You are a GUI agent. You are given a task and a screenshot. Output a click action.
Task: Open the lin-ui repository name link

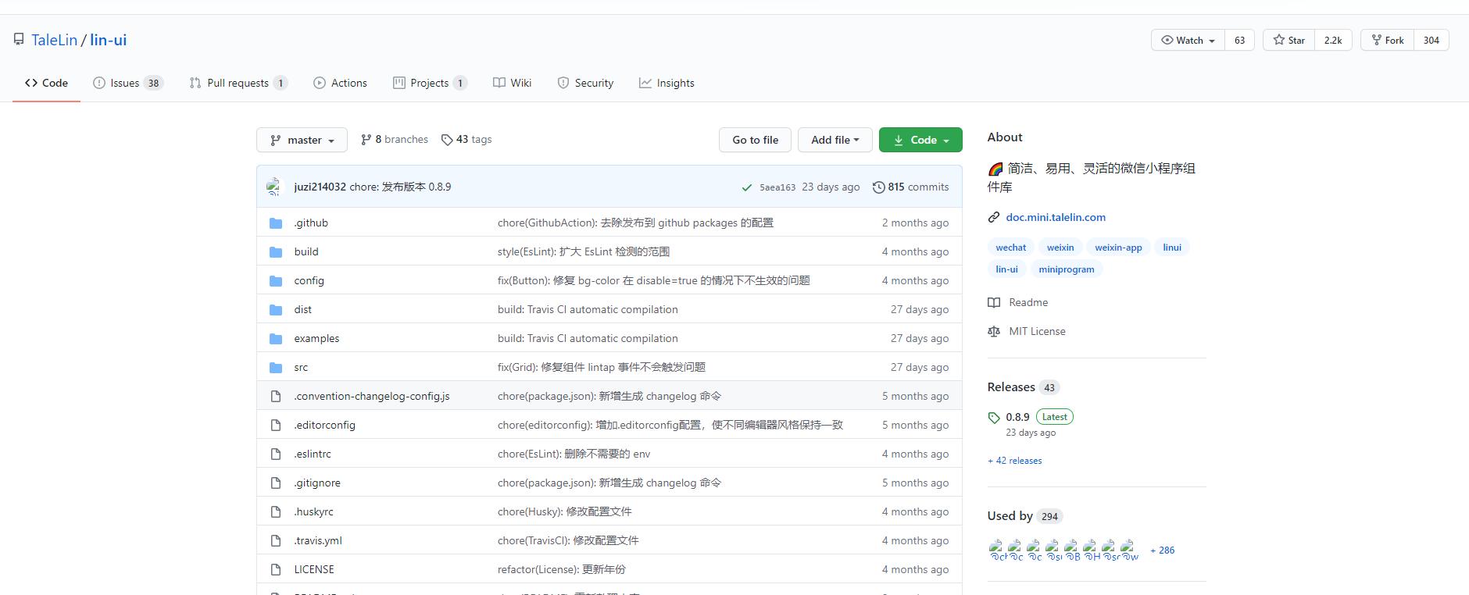point(109,40)
